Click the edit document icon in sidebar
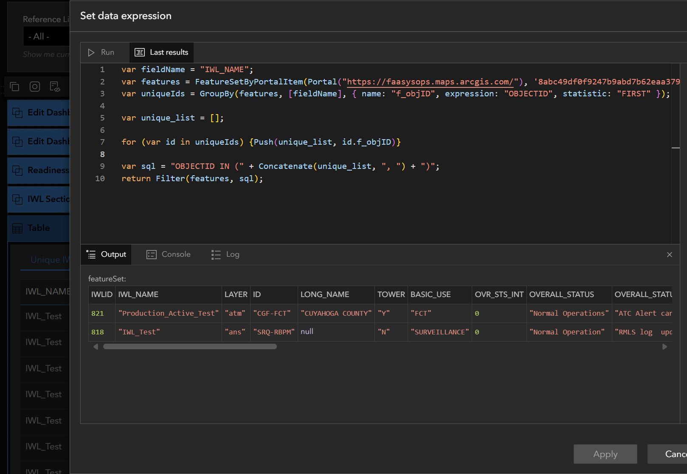 coord(55,87)
